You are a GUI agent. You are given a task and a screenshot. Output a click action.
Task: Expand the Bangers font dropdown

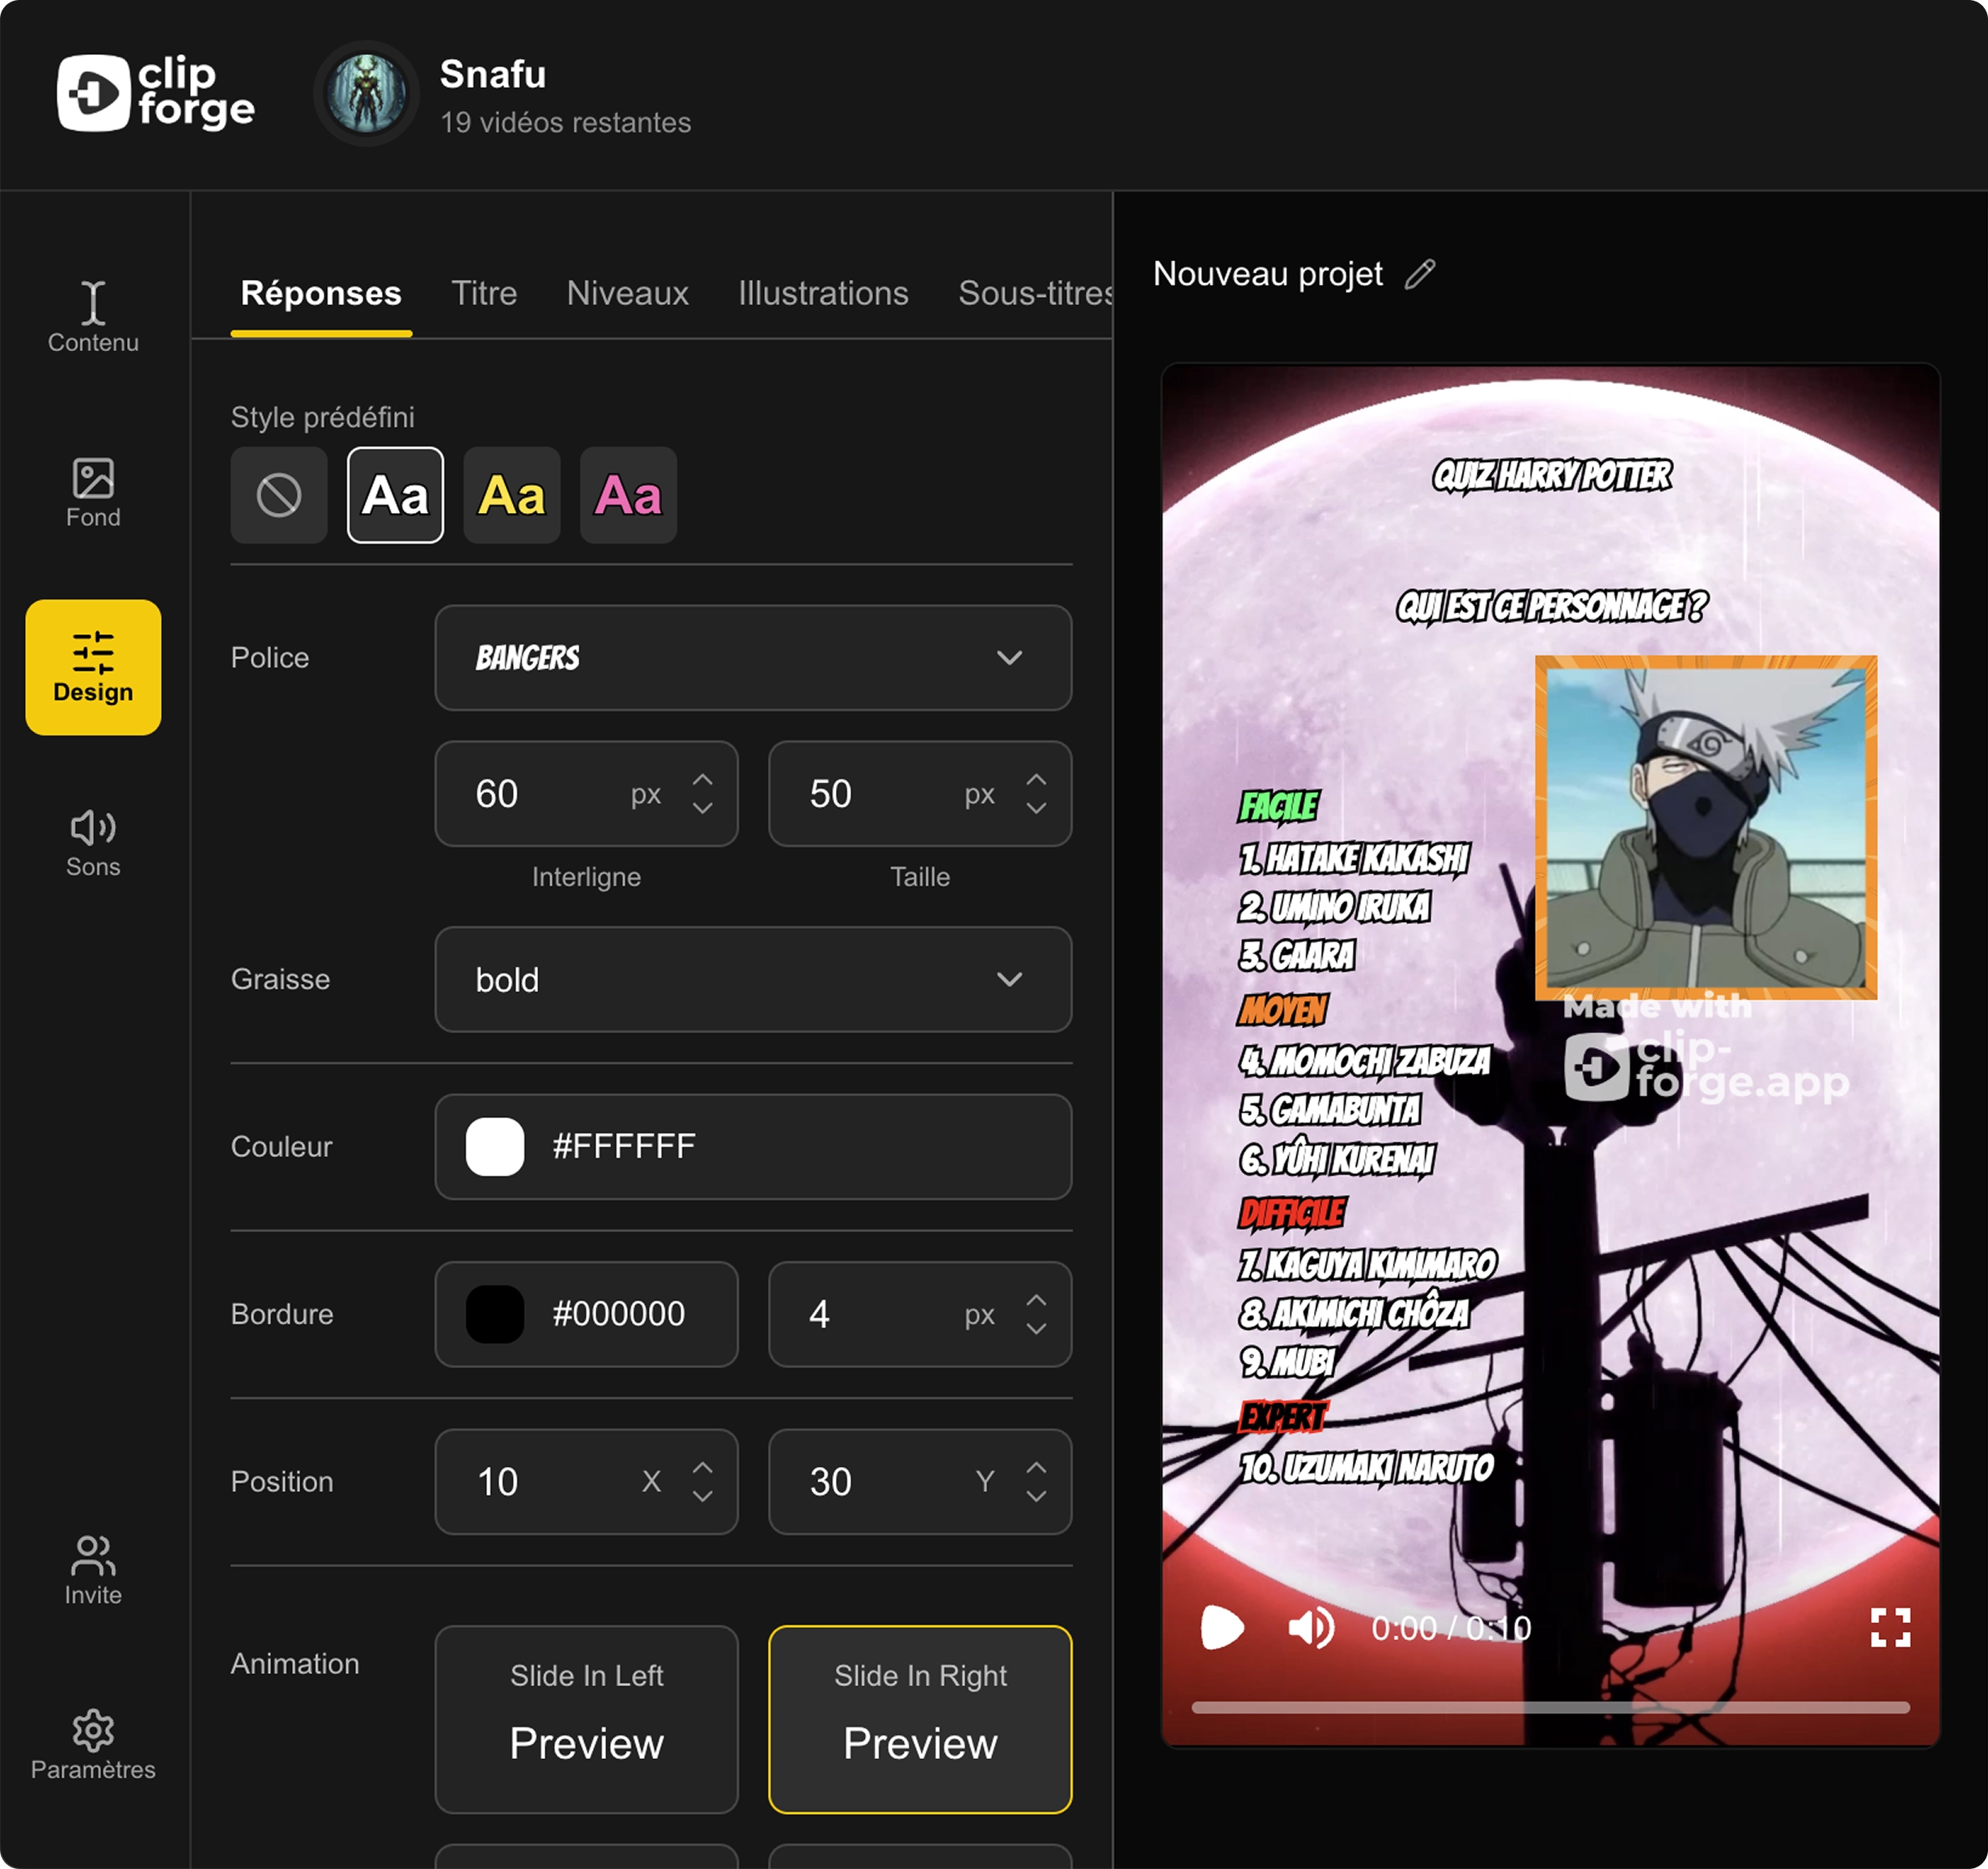pyautogui.click(x=752, y=658)
